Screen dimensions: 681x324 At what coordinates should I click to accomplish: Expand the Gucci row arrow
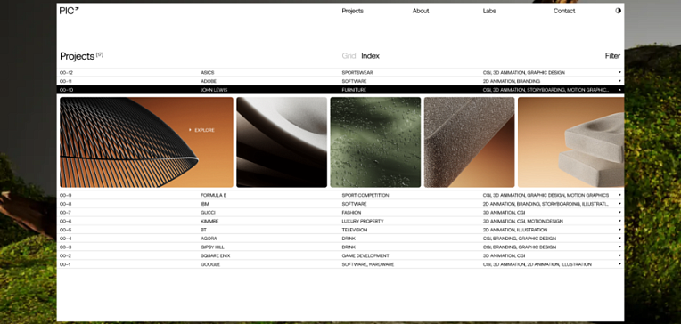619,213
